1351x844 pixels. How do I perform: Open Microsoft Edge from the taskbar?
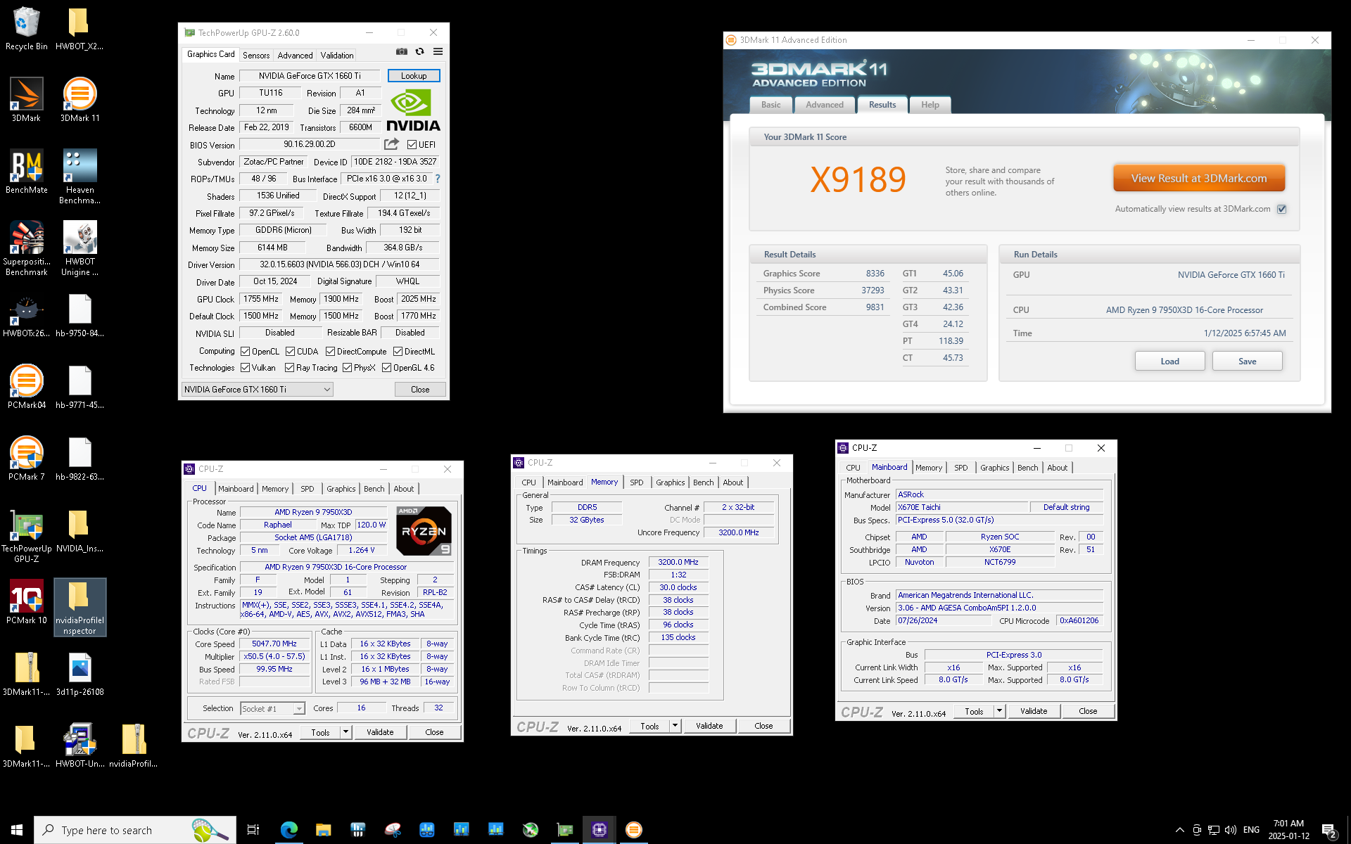288,830
